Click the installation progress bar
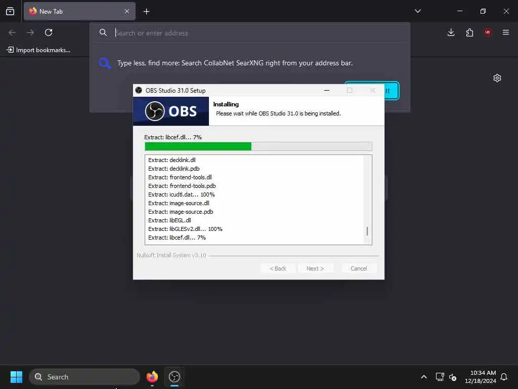Viewport: 518px width, 389px height. pyautogui.click(x=258, y=146)
